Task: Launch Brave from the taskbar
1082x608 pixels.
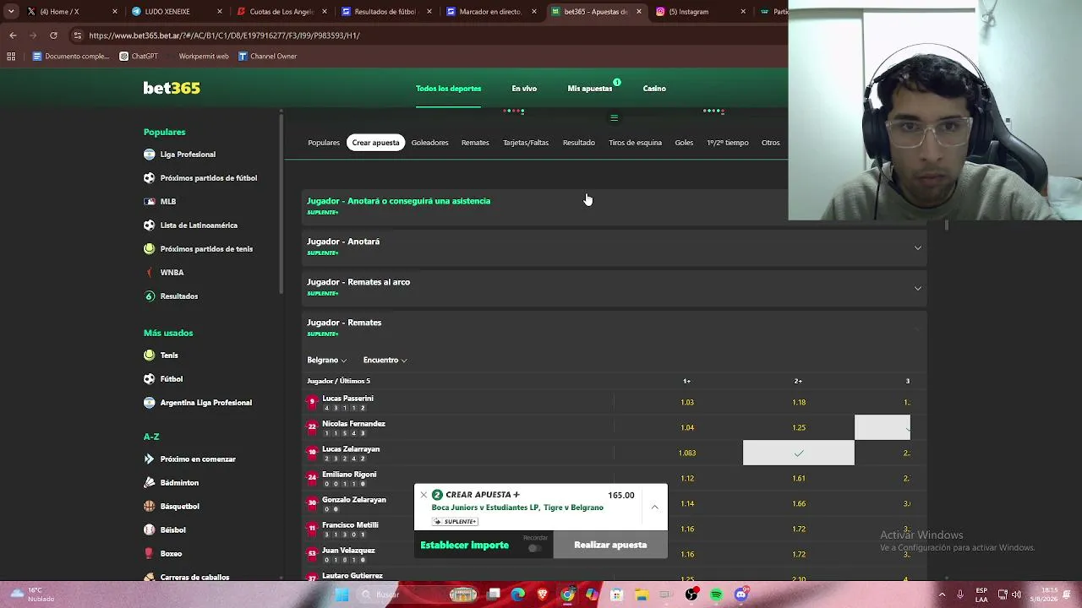Action: point(543,594)
